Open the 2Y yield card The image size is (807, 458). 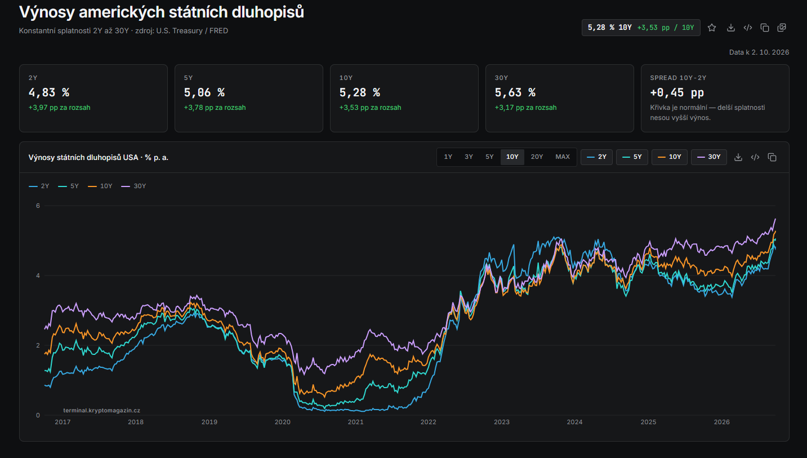point(93,98)
